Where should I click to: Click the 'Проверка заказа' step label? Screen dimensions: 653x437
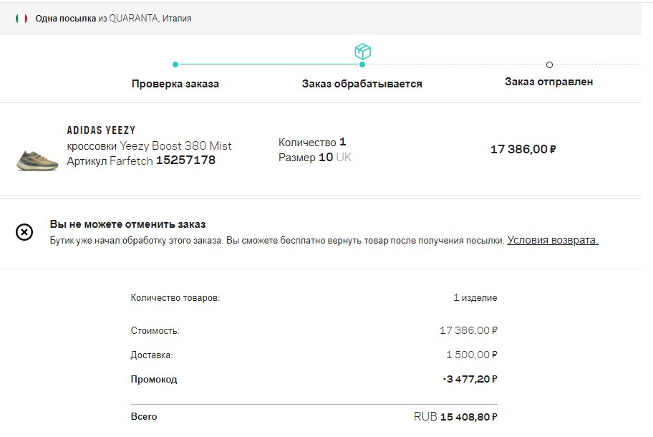coord(175,84)
